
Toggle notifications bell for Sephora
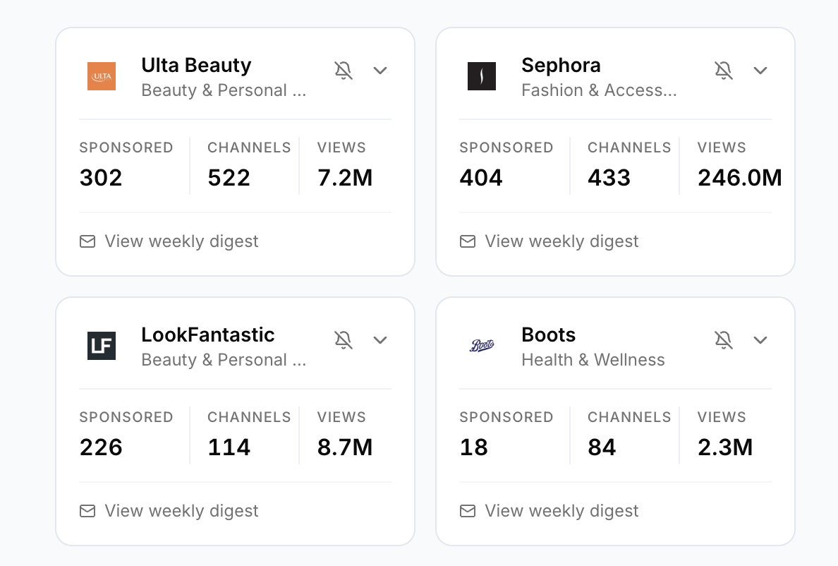[x=724, y=70]
